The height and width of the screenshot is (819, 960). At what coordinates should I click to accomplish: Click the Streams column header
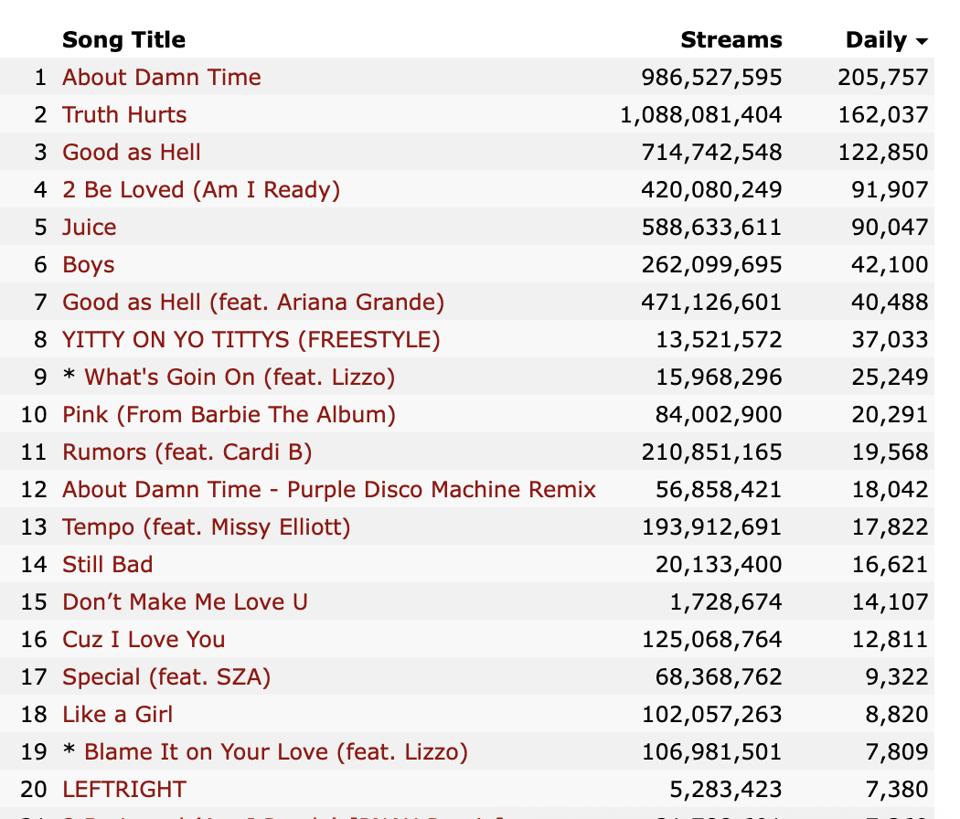(x=731, y=40)
